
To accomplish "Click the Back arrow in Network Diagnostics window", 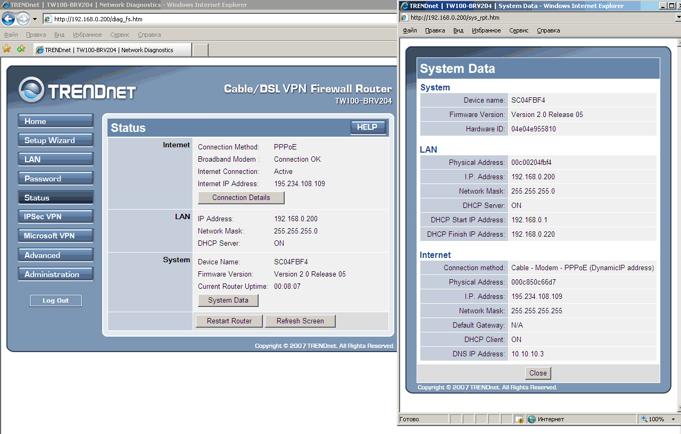I will pyautogui.click(x=8, y=19).
